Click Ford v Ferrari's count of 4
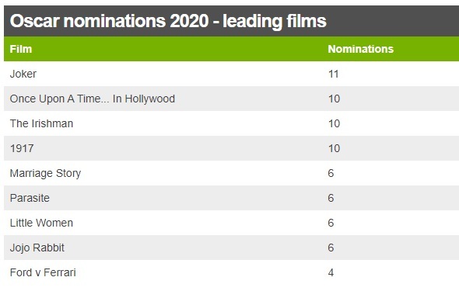 point(331,272)
